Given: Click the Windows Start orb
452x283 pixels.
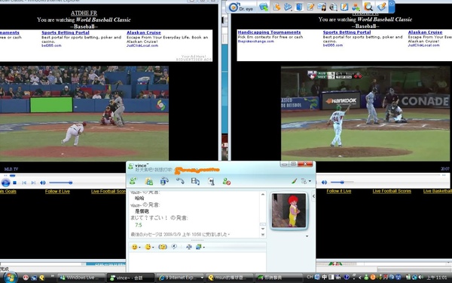Looking at the screenshot, I should (10, 277).
